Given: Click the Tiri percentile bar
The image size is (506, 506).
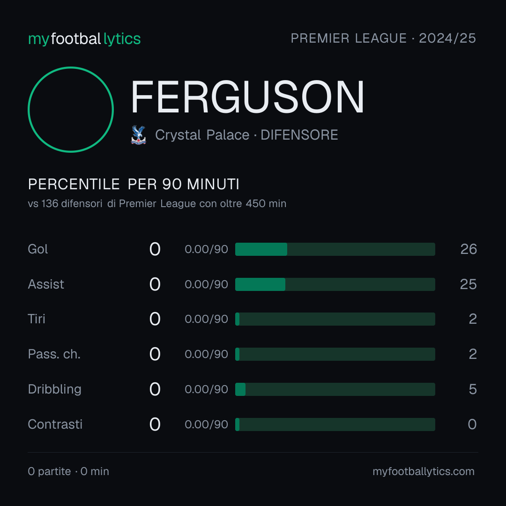Looking at the screenshot, I should (x=335, y=319).
